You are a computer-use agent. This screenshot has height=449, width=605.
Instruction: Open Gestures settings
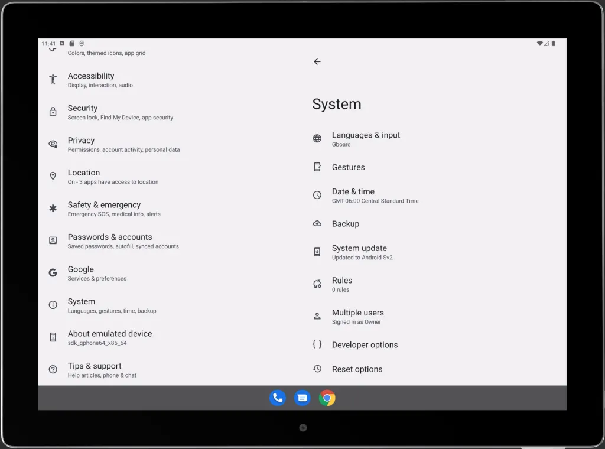434,167
